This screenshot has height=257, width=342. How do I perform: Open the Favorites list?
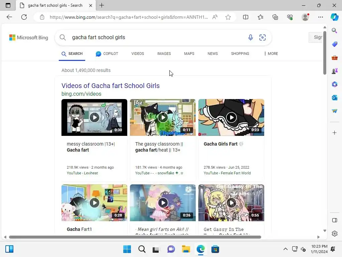tap(261, 17)
